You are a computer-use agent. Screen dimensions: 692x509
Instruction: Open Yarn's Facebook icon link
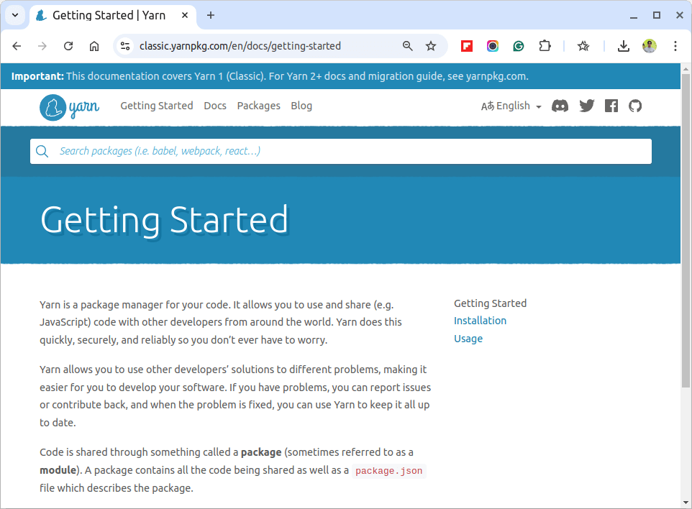tap(611, 106)
